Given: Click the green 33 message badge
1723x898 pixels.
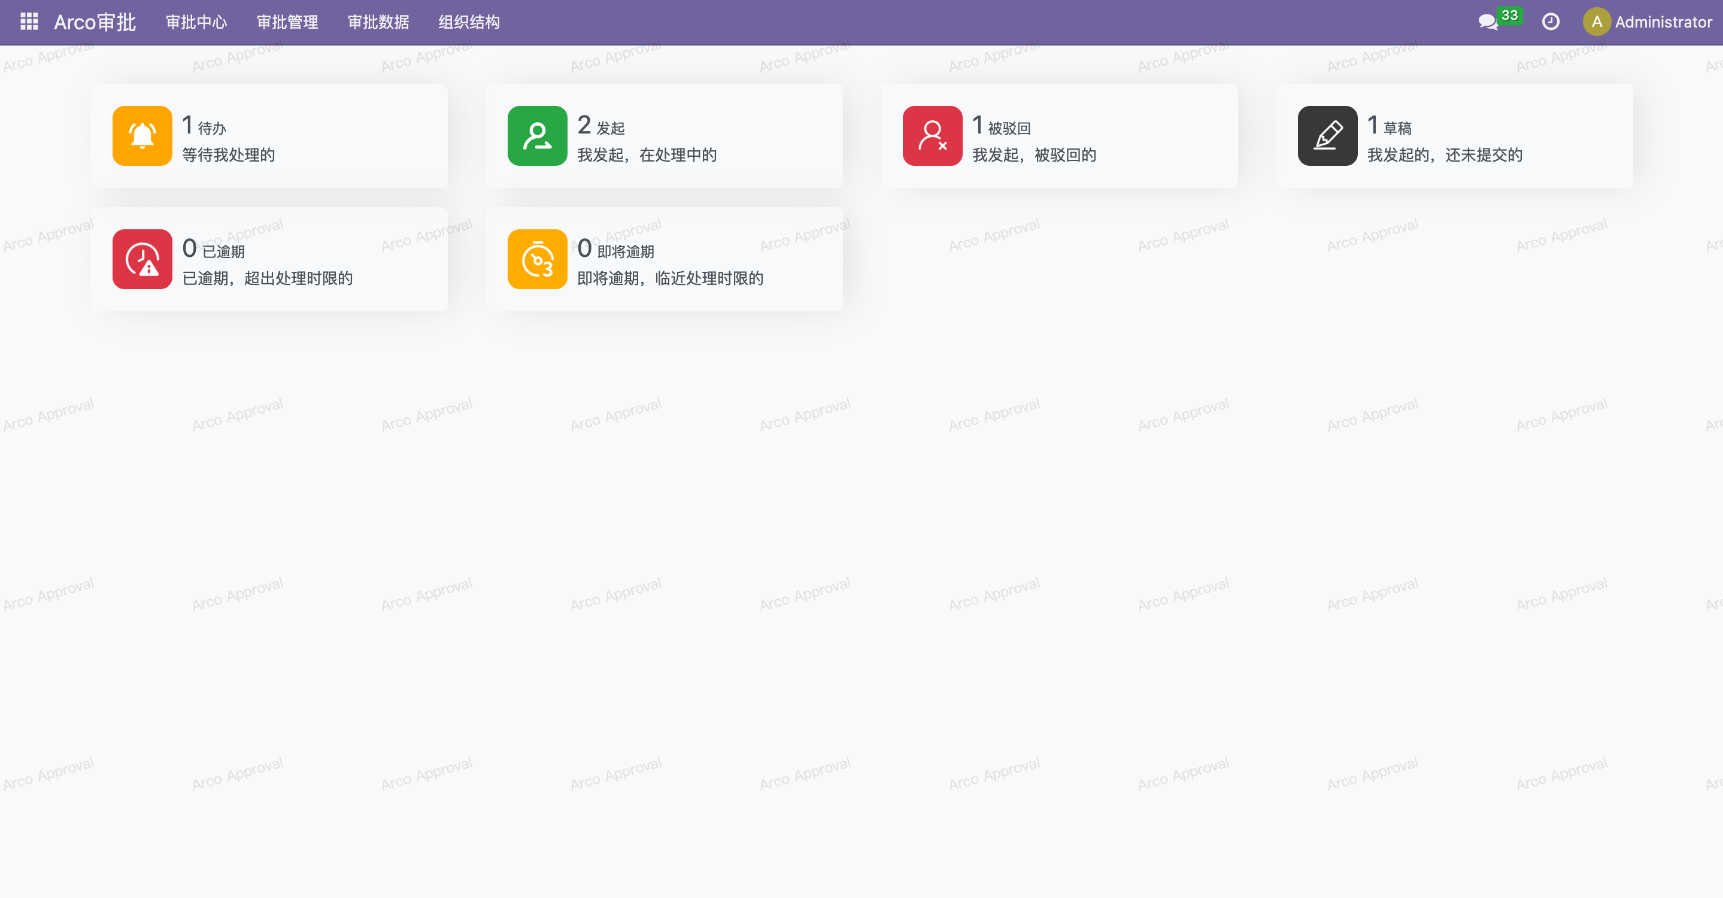Looking at the screenshot, I should (1509, 16).
